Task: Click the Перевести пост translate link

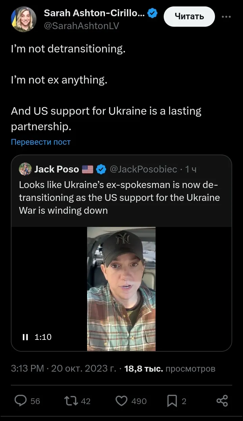Action: tap(40, 142)
